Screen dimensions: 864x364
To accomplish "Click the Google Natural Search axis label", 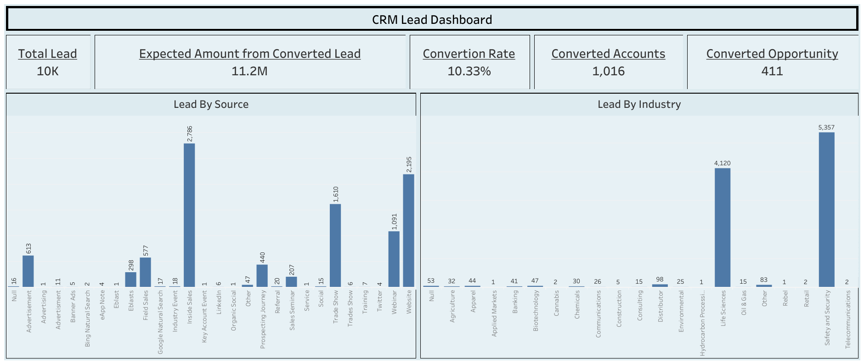I will [160, 322].
